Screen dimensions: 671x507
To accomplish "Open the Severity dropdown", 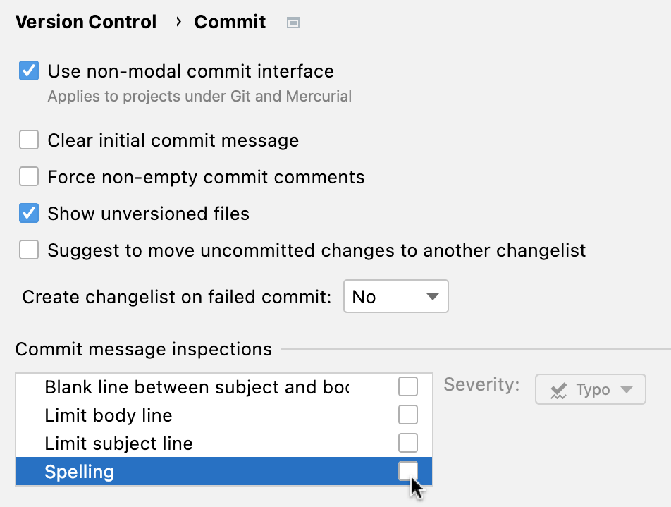I will coord(590,389).
